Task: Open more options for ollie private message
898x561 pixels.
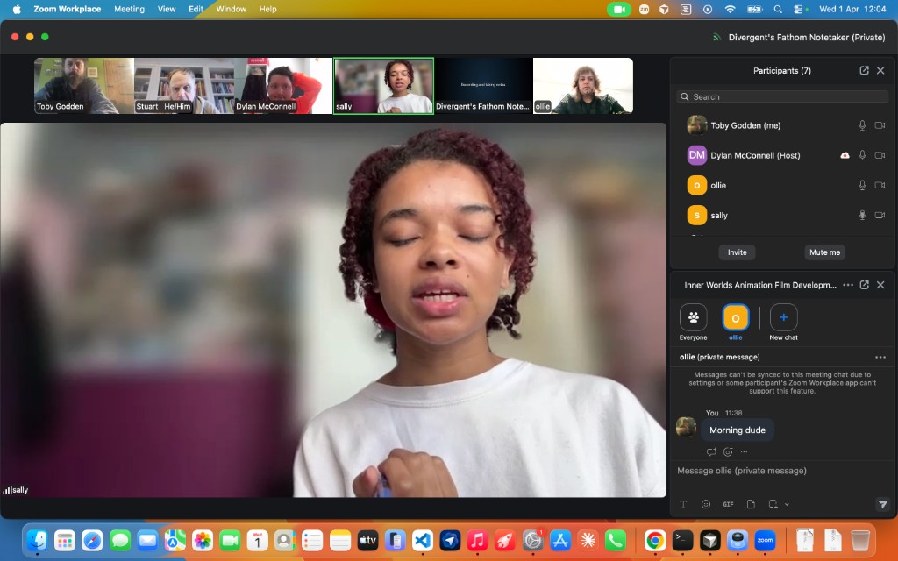Action: 880,357
